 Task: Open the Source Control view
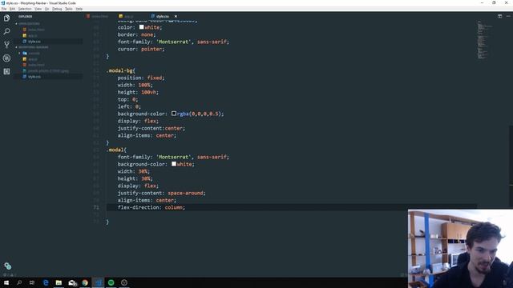tap(6, 45)
